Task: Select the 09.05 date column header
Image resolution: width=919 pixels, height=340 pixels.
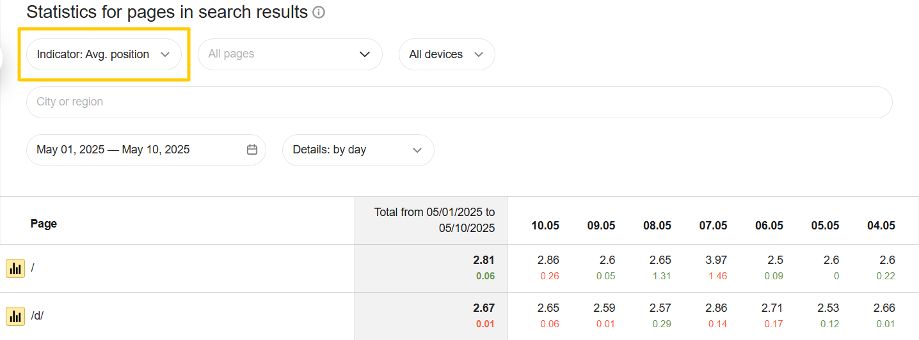Action: click(601, 226)
